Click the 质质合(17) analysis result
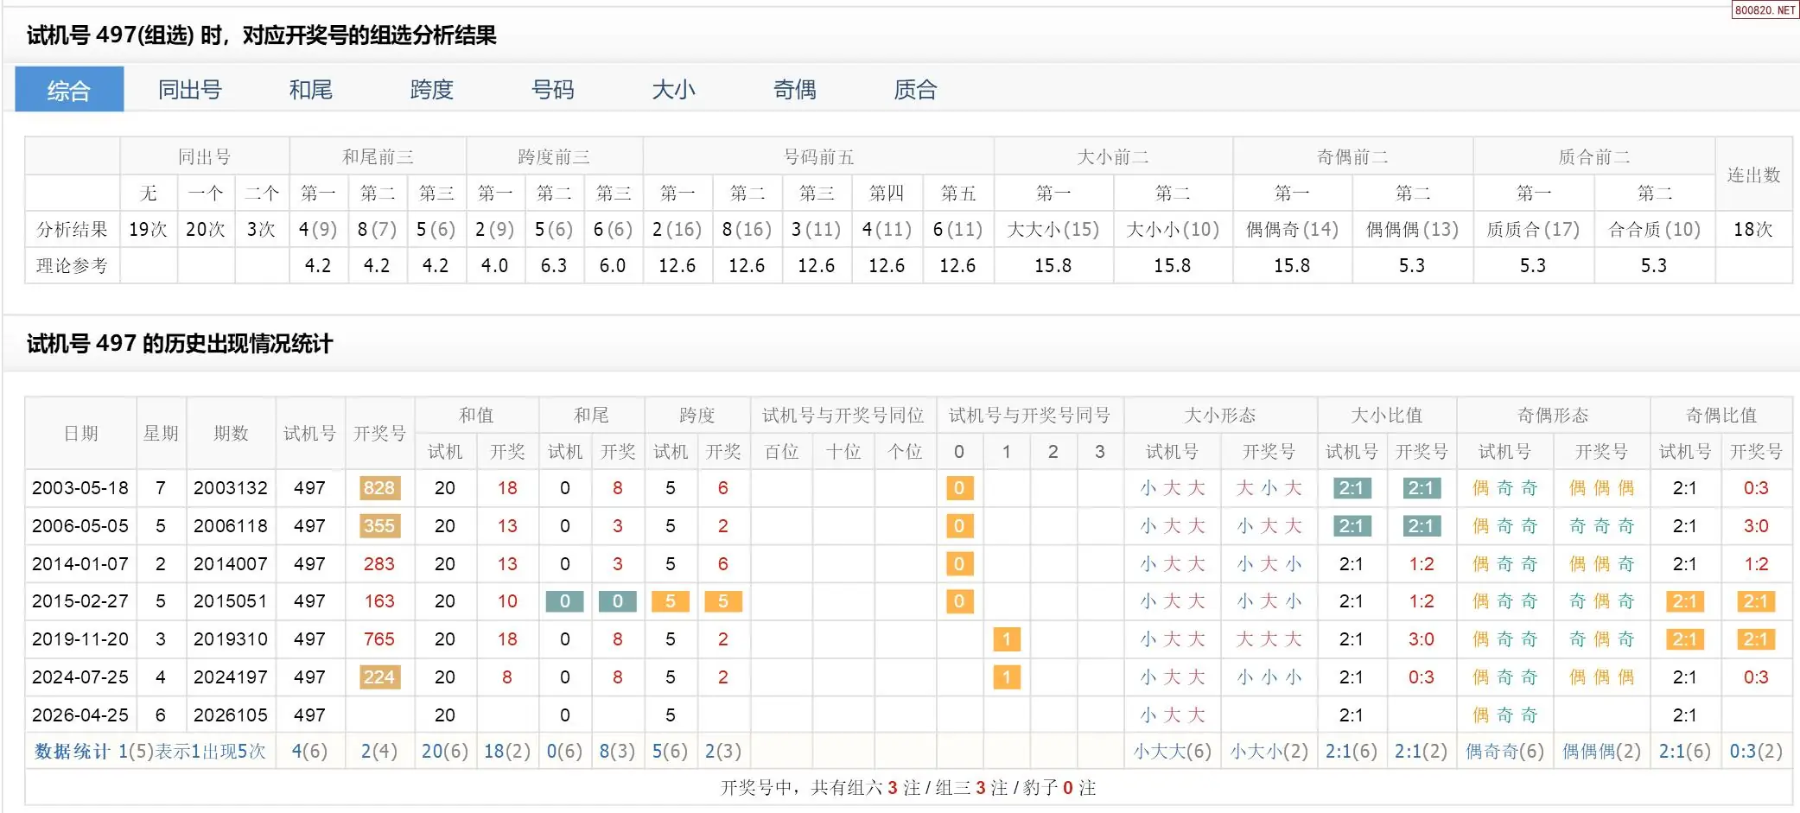This screenshot has width=1800, height=813. (x=1532, y=230)
